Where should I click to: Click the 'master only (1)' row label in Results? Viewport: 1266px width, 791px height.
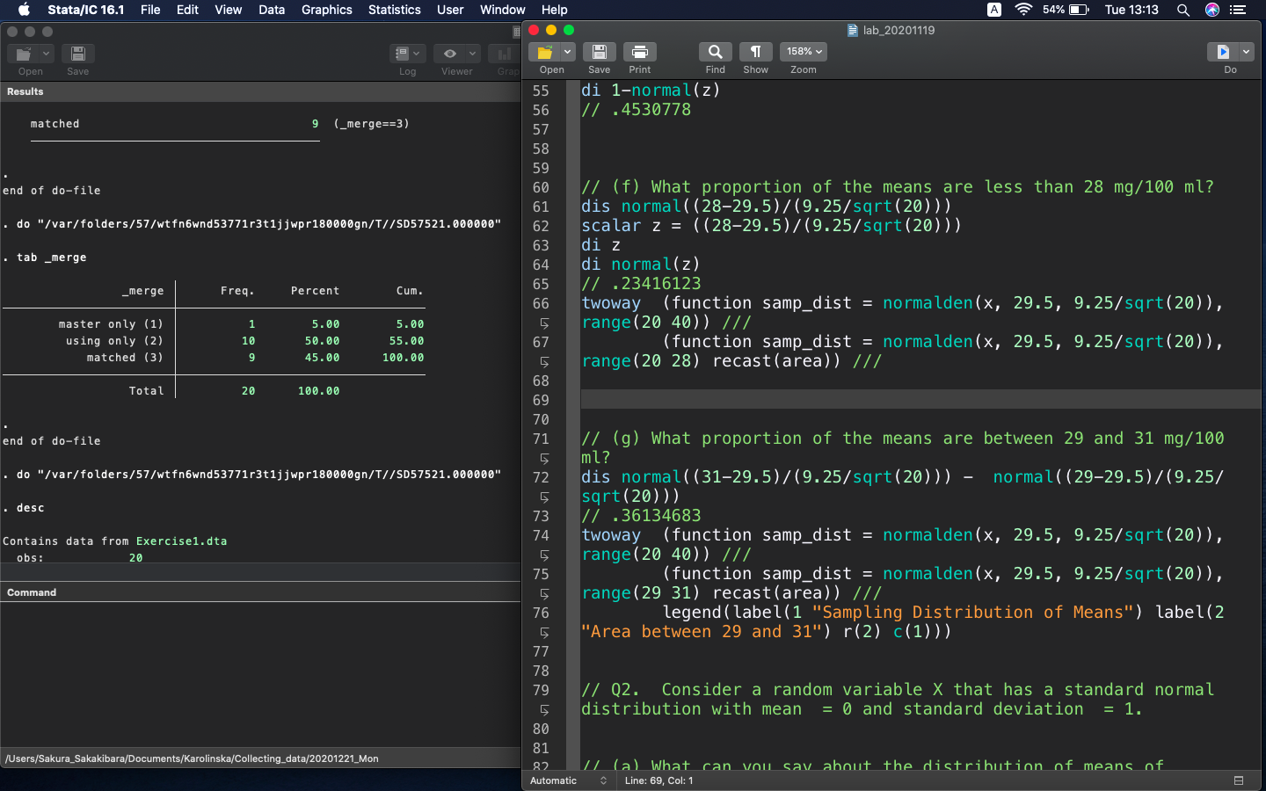111,324
